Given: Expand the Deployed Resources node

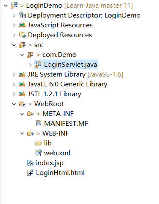Looking at the screenshot, I should (x=14, y=35).
